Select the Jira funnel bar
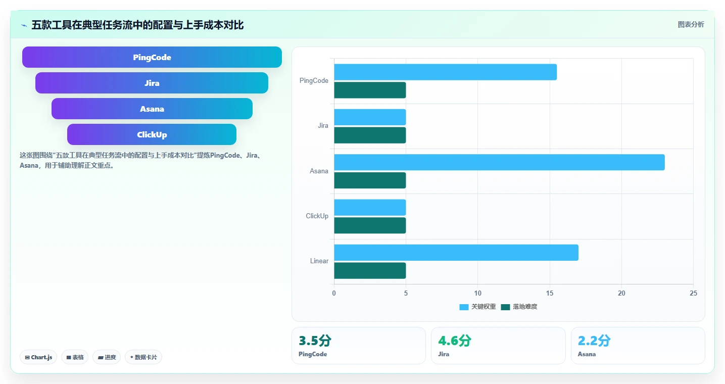Viewport: 725px width, 384px height. [x=152, y=83]
